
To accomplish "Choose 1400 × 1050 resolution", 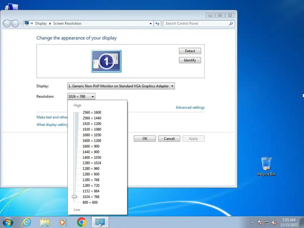I will (92, 157).
